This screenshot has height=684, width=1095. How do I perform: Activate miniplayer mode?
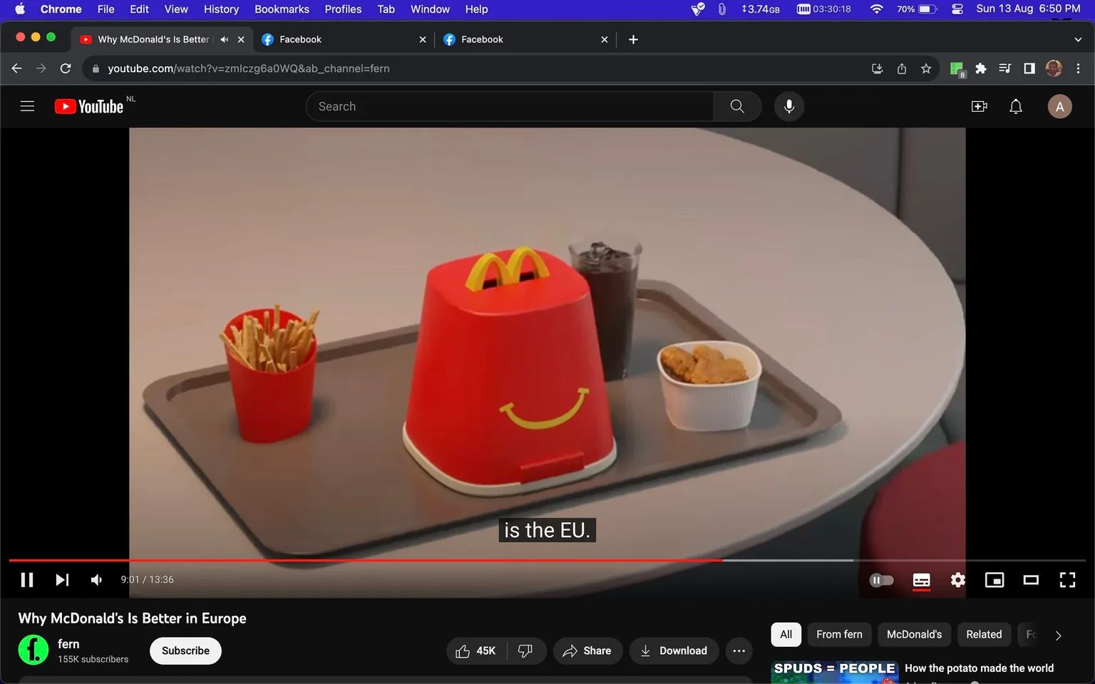(994, 579)
